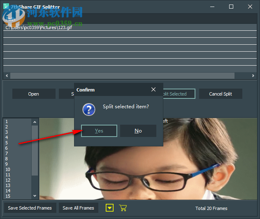Click the Cancel Split button

pyautogui.click(x=221, y=94)
